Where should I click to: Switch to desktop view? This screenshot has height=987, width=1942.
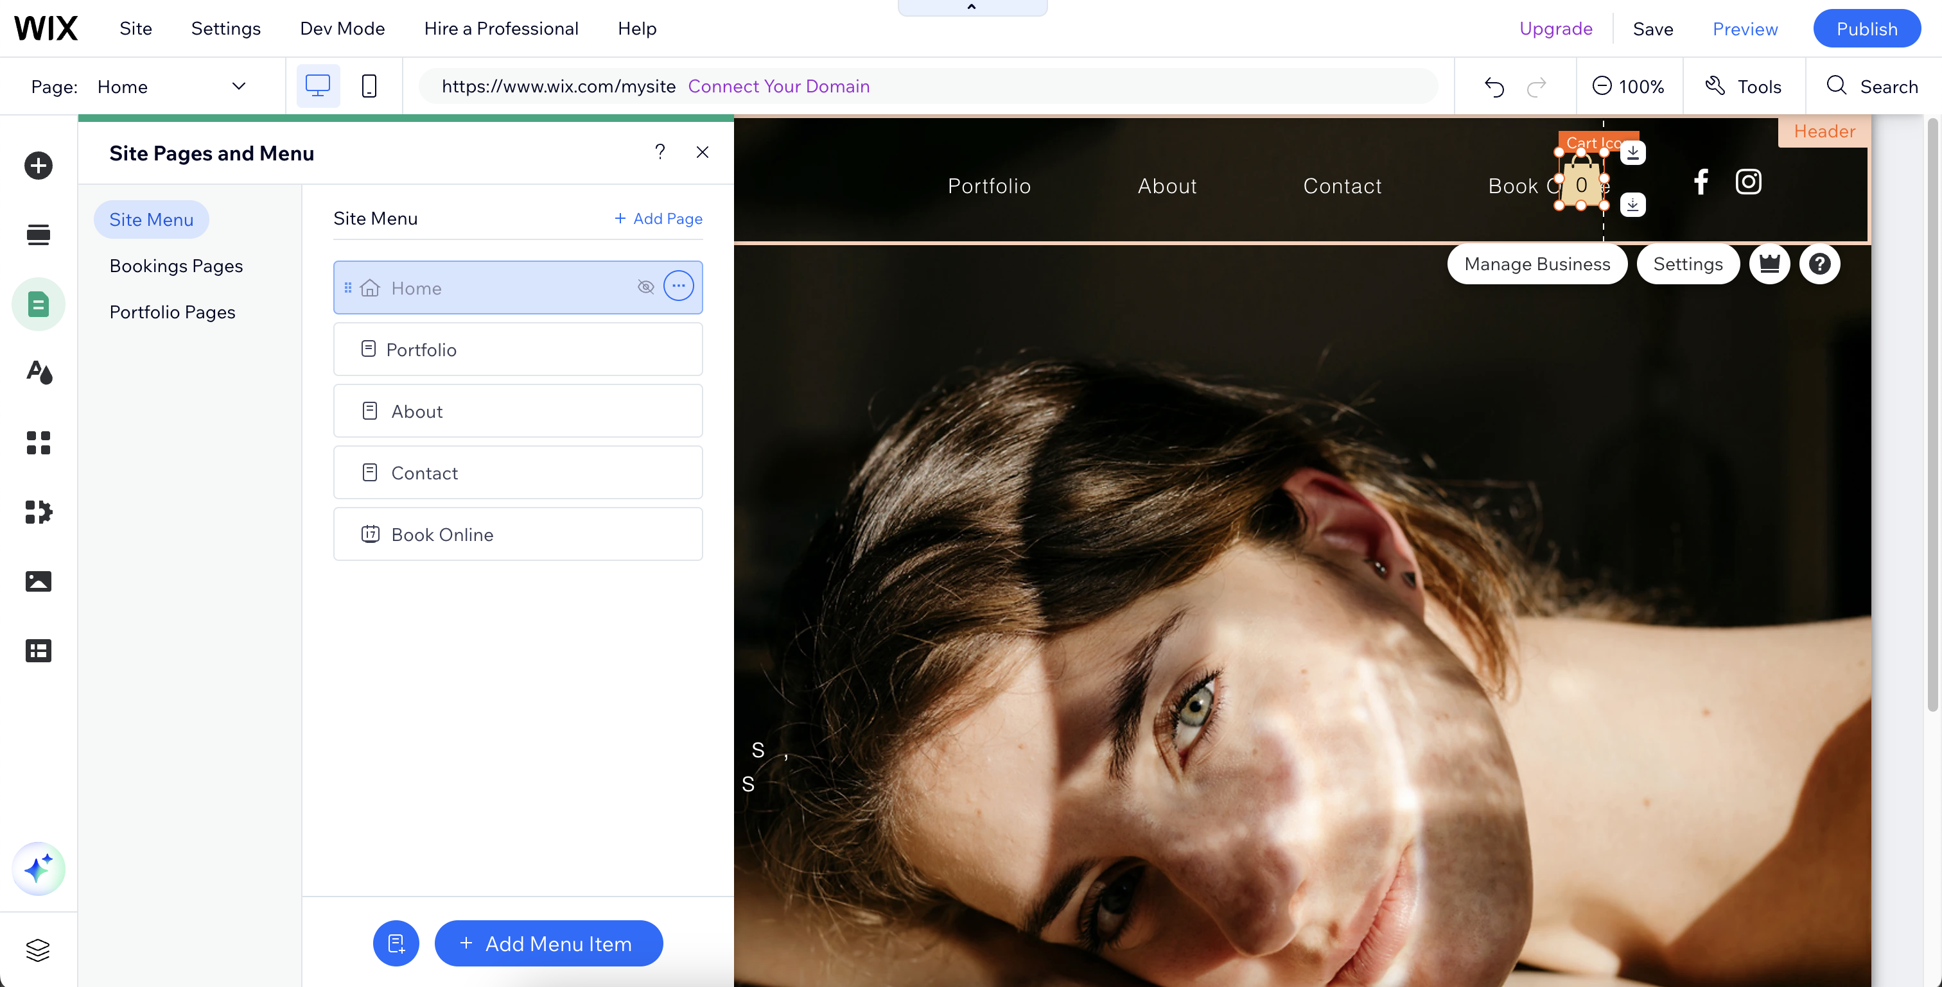click(317, 87)
